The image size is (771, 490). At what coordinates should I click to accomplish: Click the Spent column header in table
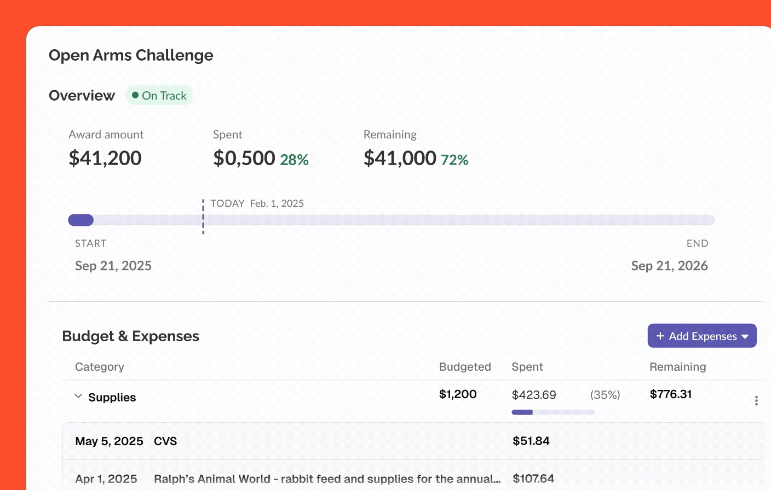pyautogui.click(x=527, y=367)
